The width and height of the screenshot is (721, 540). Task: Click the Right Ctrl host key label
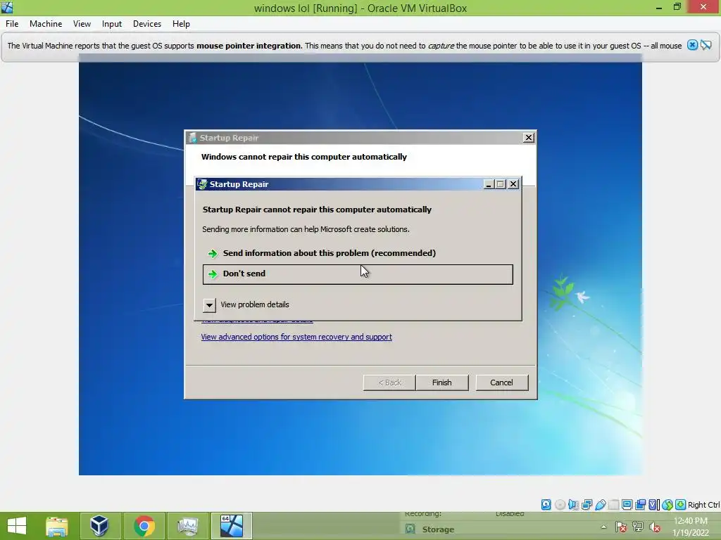click(x=703, y=505)
